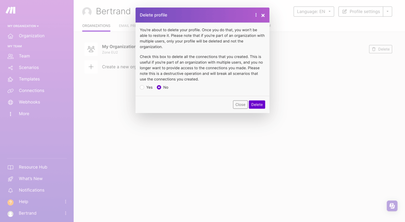Viewport: 405px width, 222px height.
Task: Click the Close button in dialog
Action: 240,104
